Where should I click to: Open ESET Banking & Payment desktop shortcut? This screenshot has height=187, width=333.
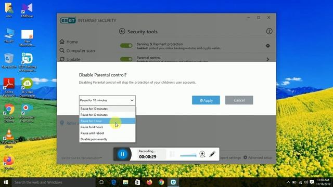[x=27, y=62]
